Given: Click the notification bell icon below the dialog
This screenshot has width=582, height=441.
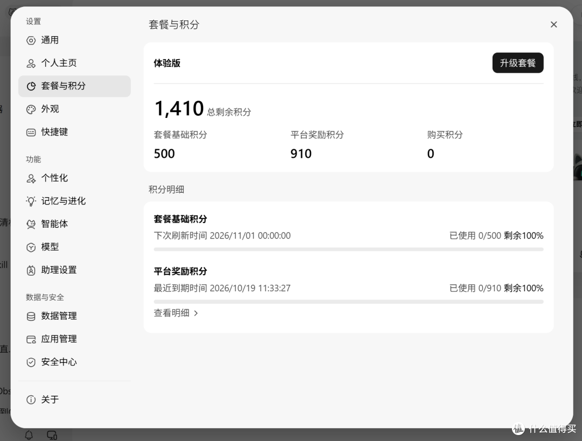Looking at the screenshot, I should click(29, 435).
